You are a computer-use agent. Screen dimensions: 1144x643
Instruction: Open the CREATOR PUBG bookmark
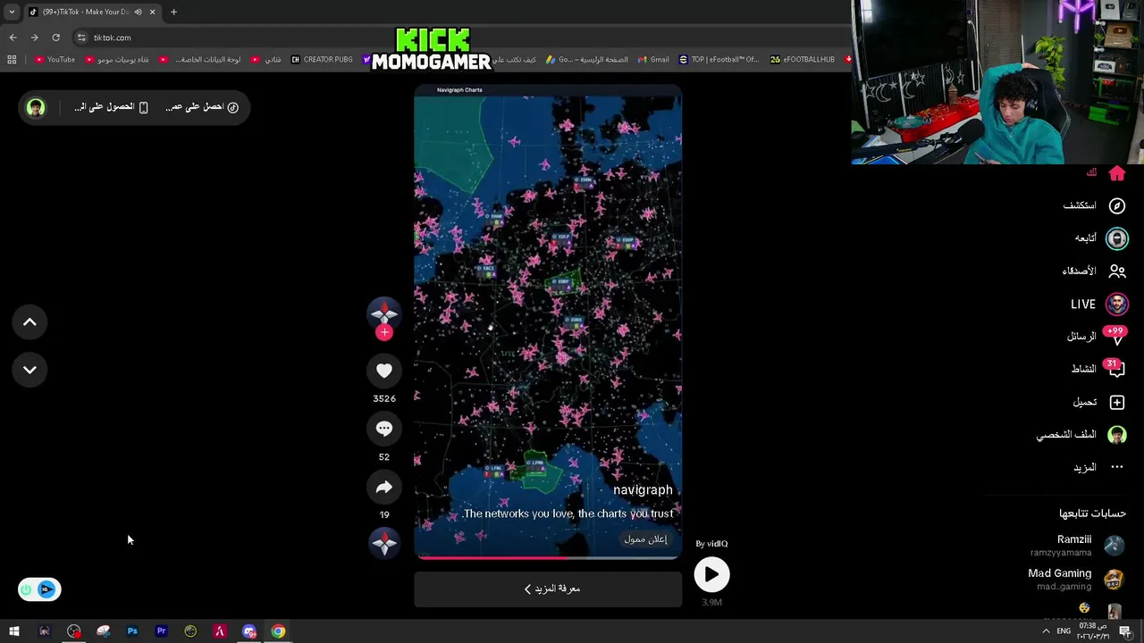[322, 60]
